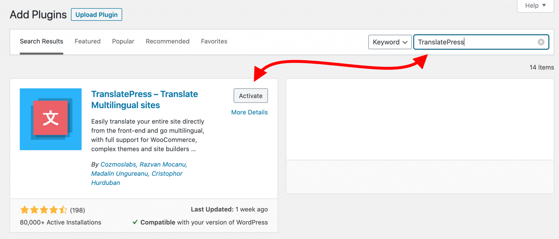Switch to the Favorites tab
Viewport: 559px width, 239px height.
click(x=214, y=41)
